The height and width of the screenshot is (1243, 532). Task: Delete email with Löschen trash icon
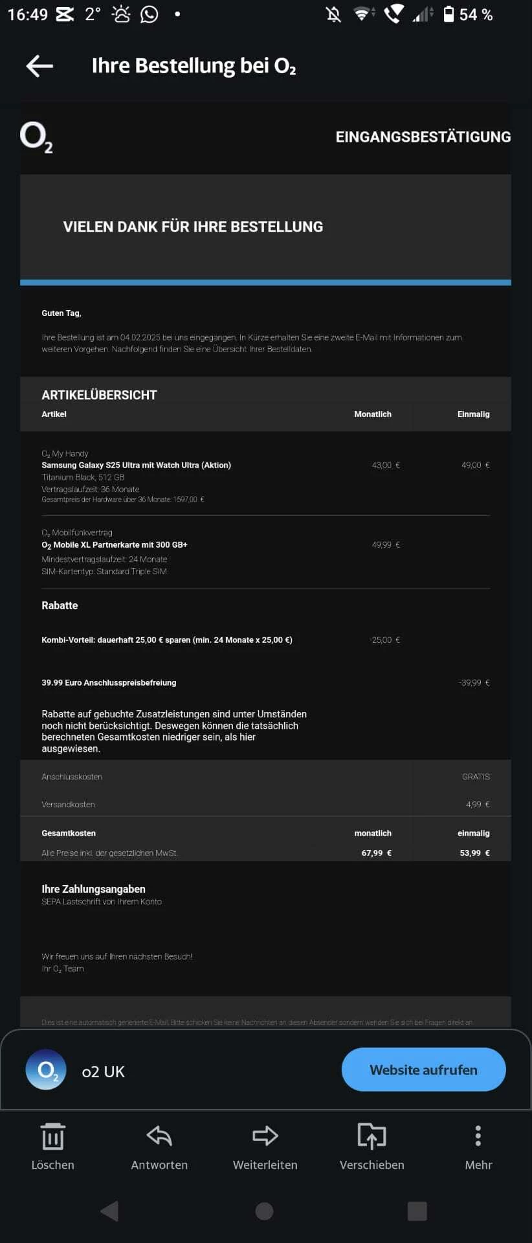coord(52,1137)
